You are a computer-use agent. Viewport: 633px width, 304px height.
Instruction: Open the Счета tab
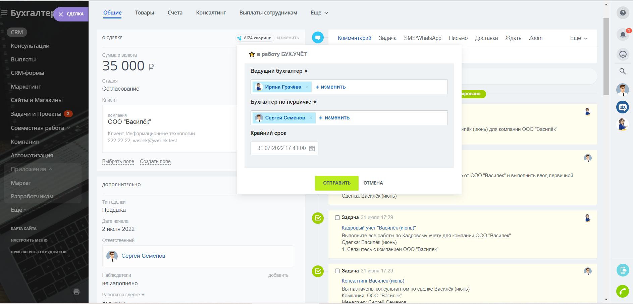pyautogui.click(x=175, y=13)
